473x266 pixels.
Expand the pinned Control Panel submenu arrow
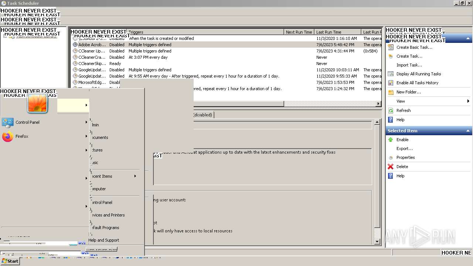(x=86, y=122)
